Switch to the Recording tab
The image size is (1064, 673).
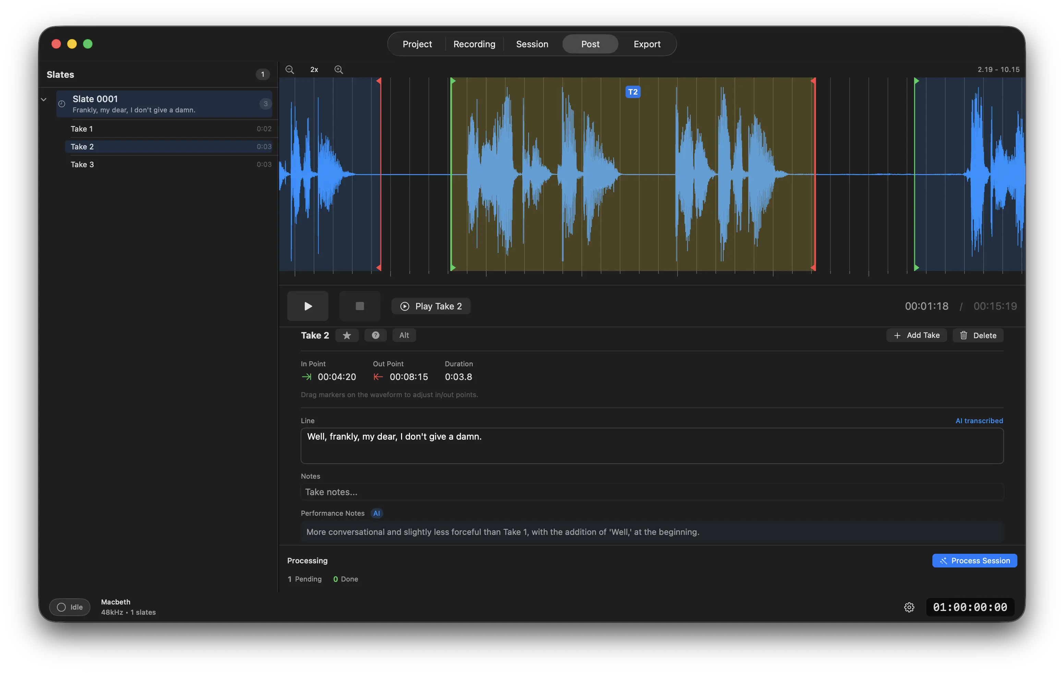pyautogui.click(x=474, y=44)
